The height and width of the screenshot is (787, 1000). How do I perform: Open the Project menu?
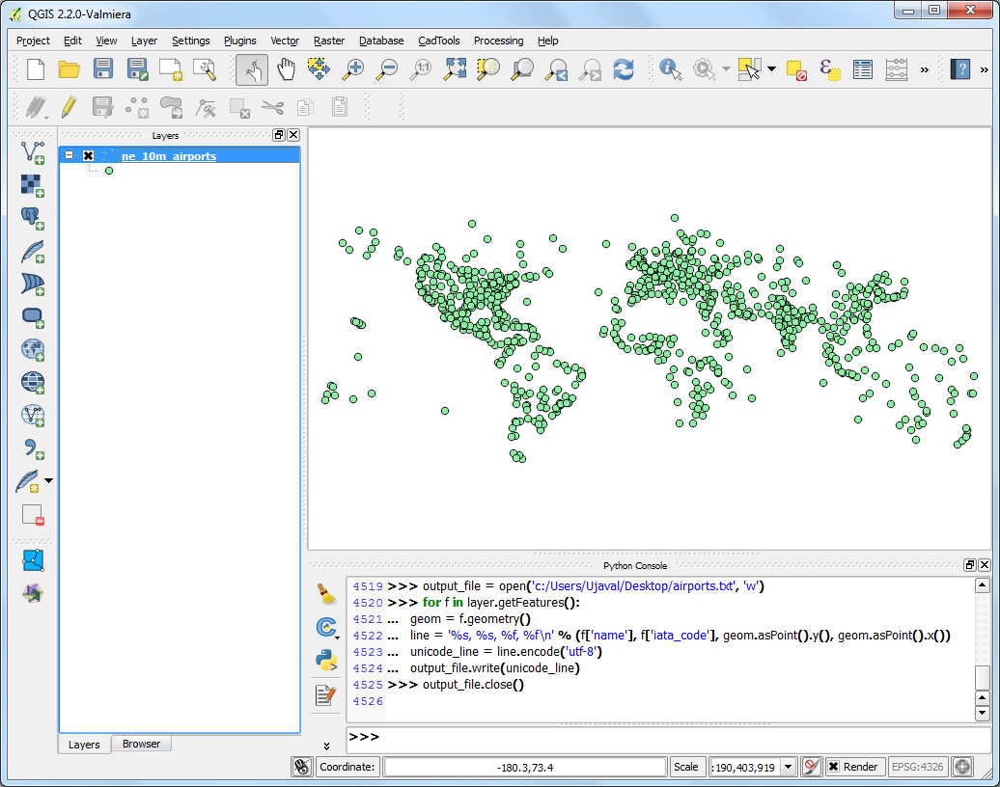33,41
